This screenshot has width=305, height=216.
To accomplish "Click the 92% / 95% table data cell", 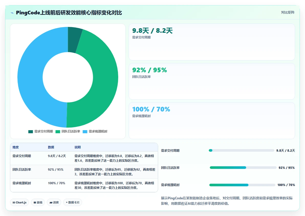I will (56, 170).
